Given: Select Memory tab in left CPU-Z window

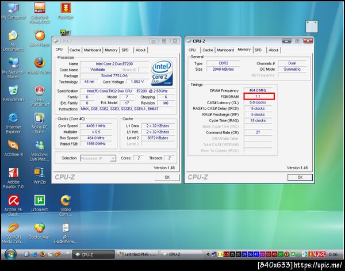Looking at the screenshot, I should point(111,50).
